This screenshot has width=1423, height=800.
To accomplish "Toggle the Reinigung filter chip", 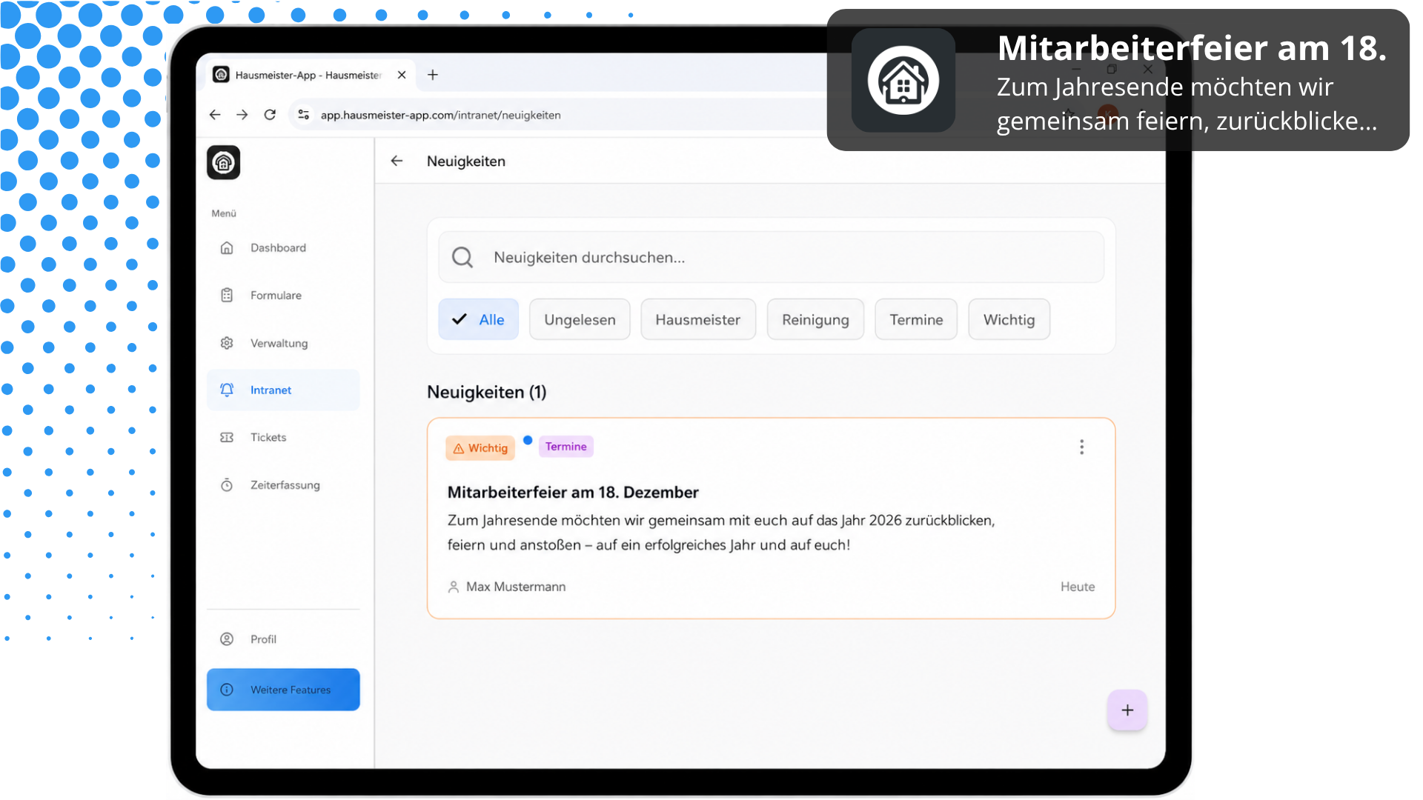I will [815, 319].
